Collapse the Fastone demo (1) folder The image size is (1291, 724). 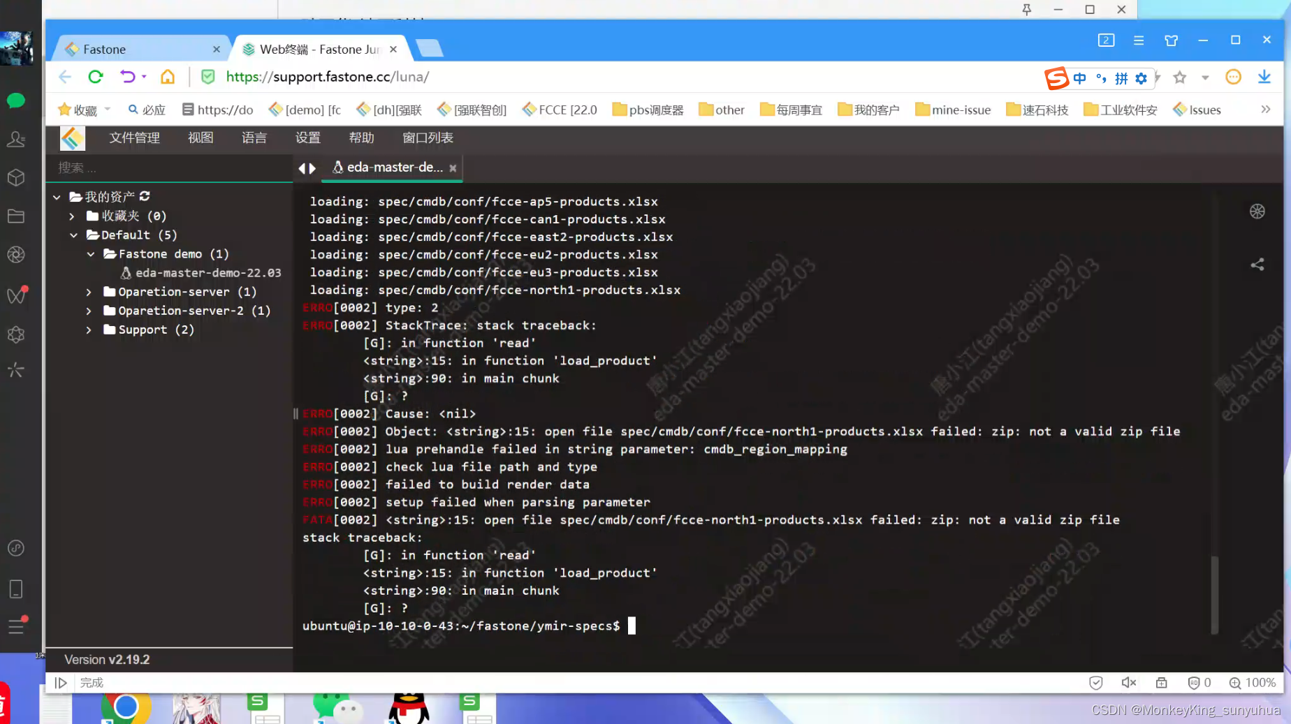(91, 254)
